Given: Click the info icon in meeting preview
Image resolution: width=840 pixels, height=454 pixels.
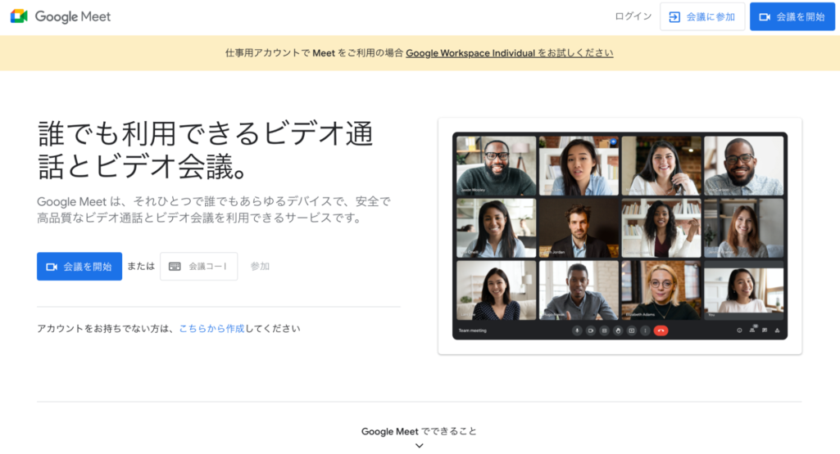Looking at the screenshot, I should tap(739, 330).
